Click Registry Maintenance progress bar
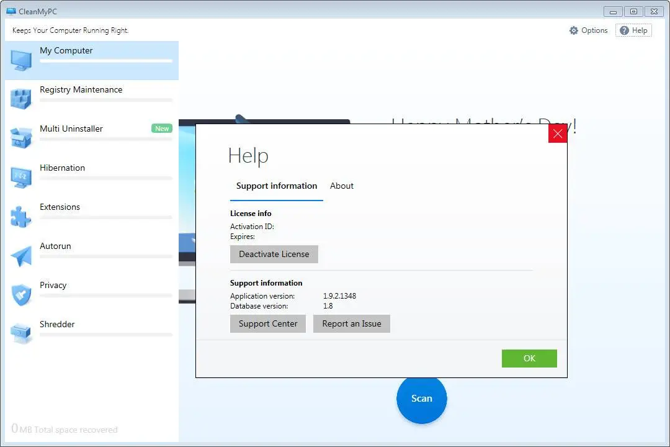This screenshot has height=447, width=670. (x=106, y=100)
